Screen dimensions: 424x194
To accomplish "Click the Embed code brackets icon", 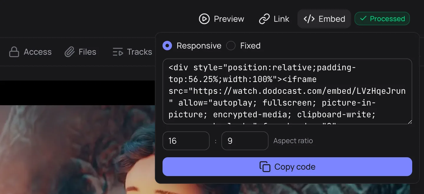I will 309,19.
